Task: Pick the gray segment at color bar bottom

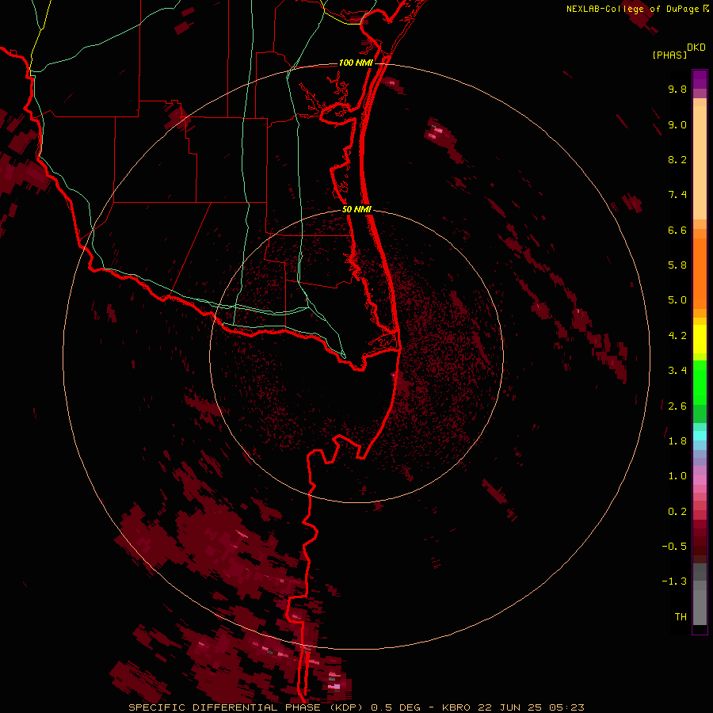Action: pyautogui.click(x=700, y=607)
